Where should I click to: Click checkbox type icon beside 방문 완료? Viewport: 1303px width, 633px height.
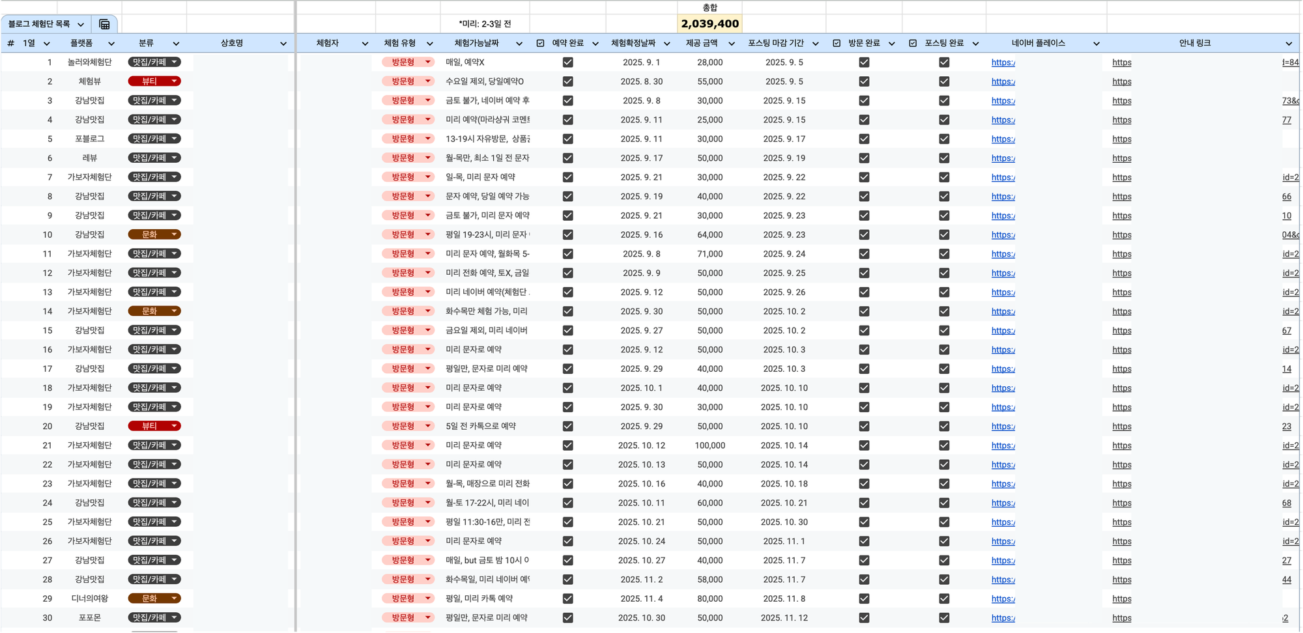[837, 43]
